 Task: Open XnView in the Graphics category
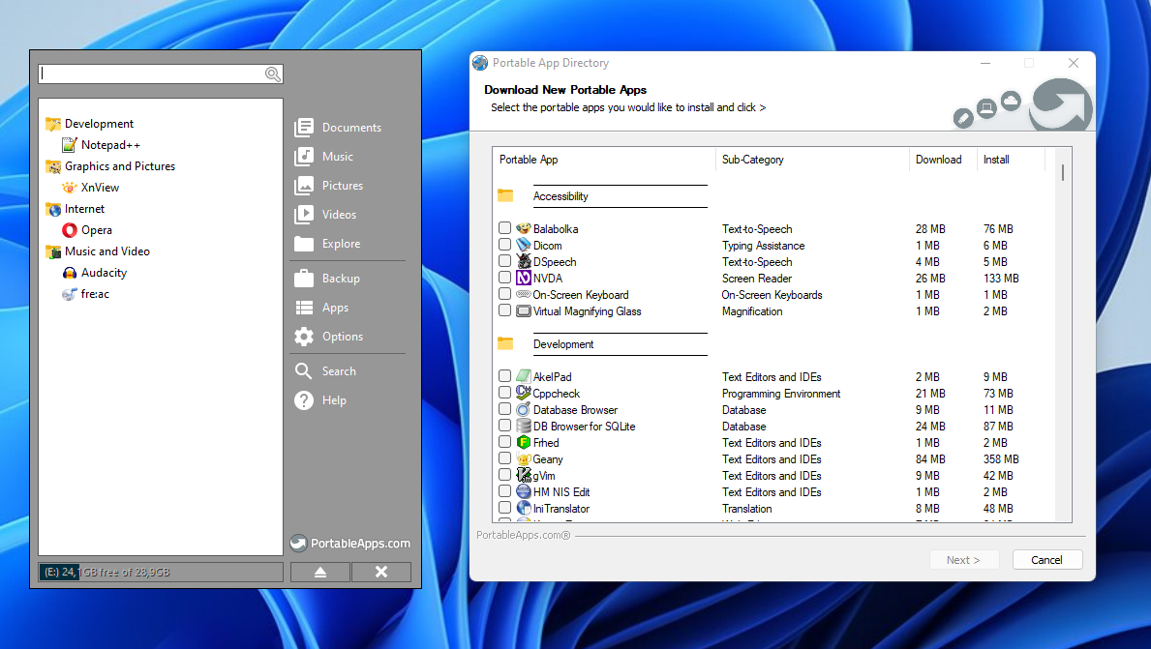[x=100, y=188]
